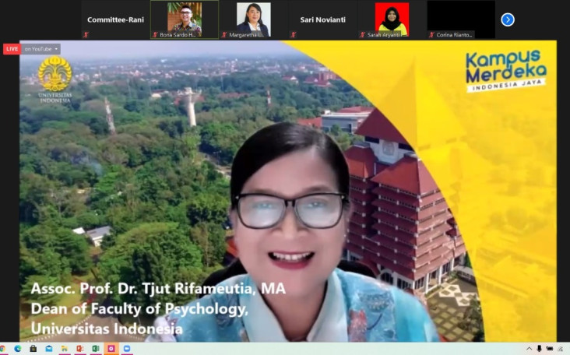Select Margaretha's participant thumbnail
Viewport: 570px width, 355px height.
click(x=254, y=19)
